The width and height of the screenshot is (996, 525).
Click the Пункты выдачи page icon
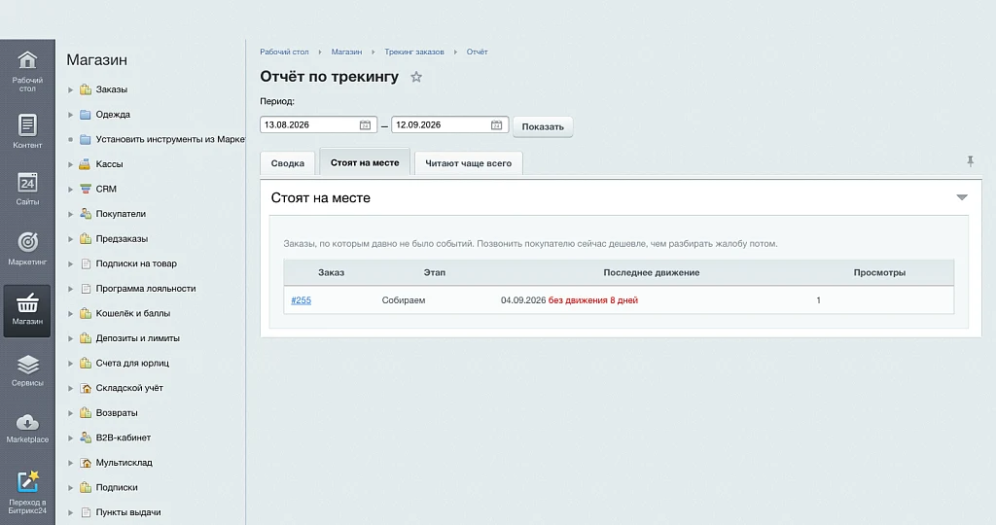point(86,512)
